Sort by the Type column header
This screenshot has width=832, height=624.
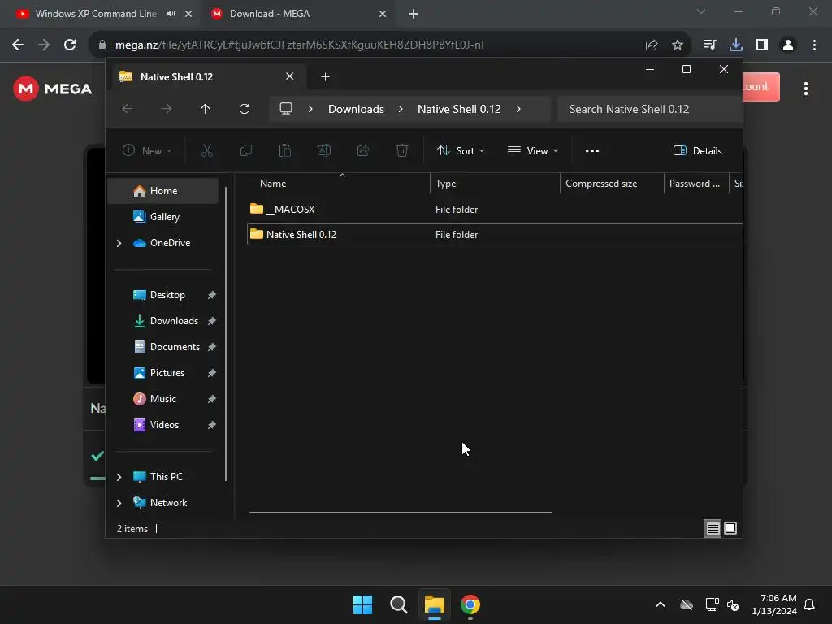pyautogui.click(x=495, y=184)
